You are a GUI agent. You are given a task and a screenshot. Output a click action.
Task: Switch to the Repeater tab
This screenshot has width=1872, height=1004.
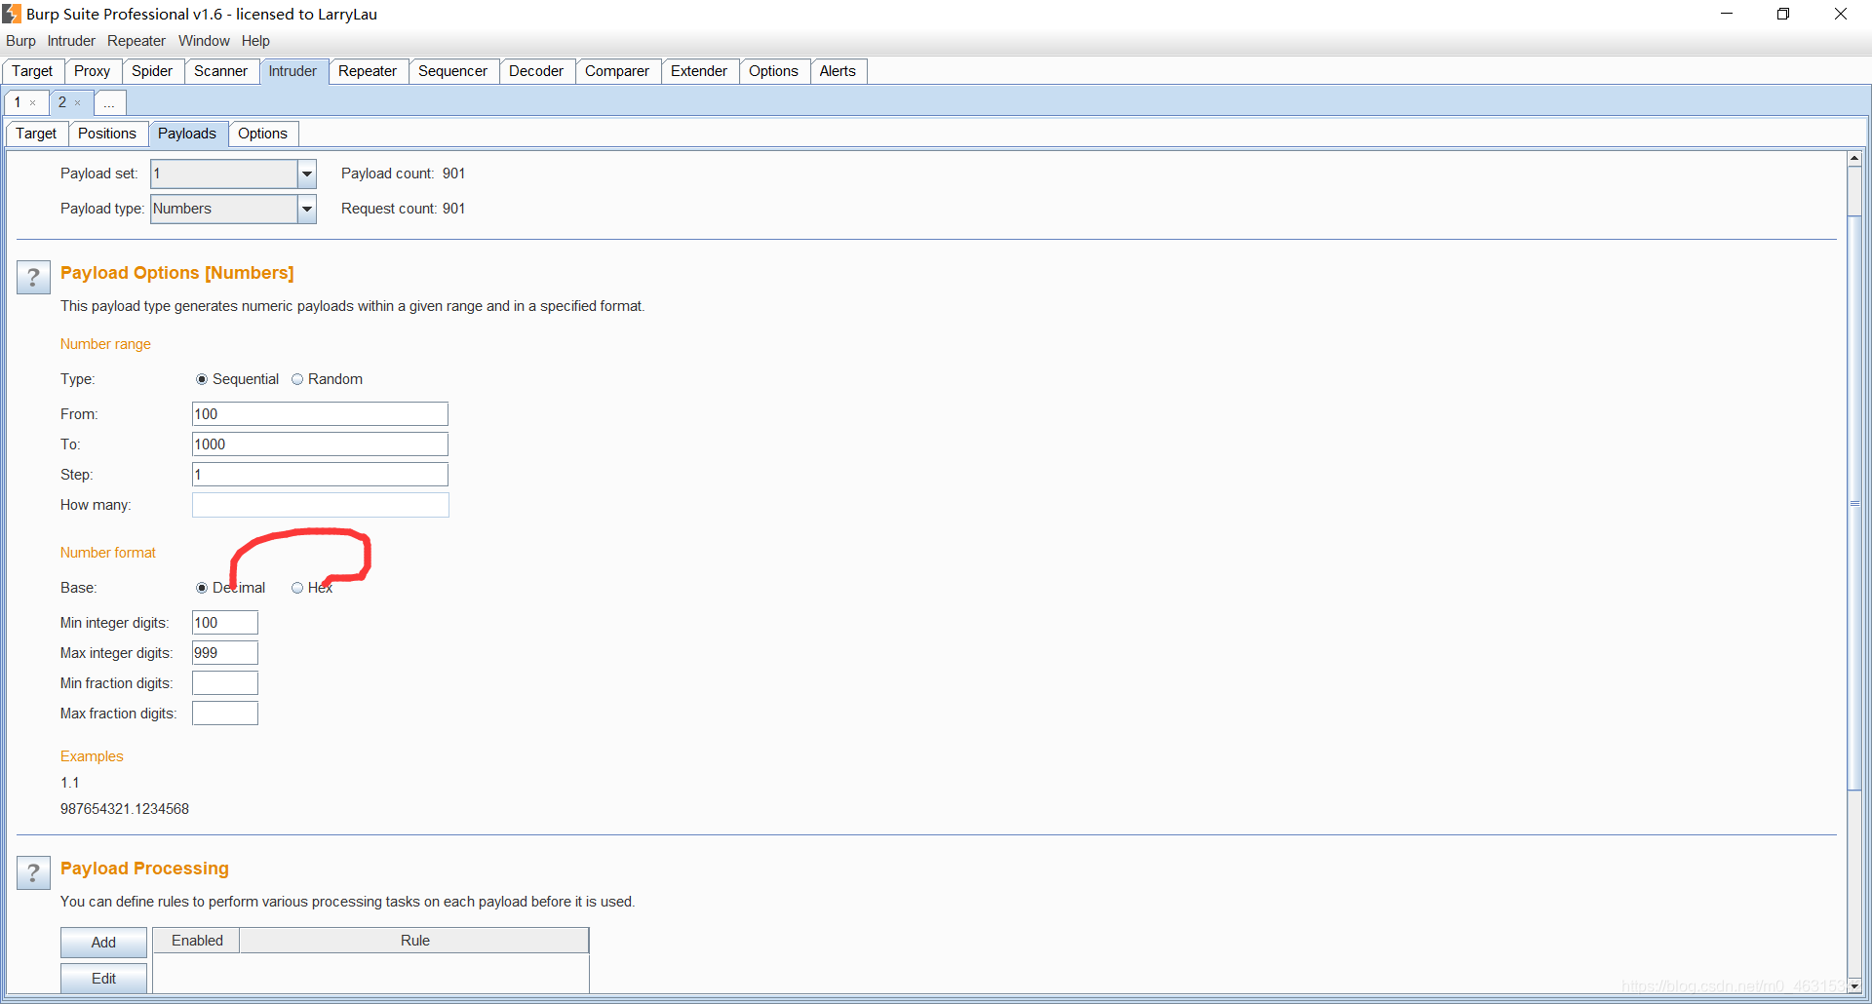(368, 70)
